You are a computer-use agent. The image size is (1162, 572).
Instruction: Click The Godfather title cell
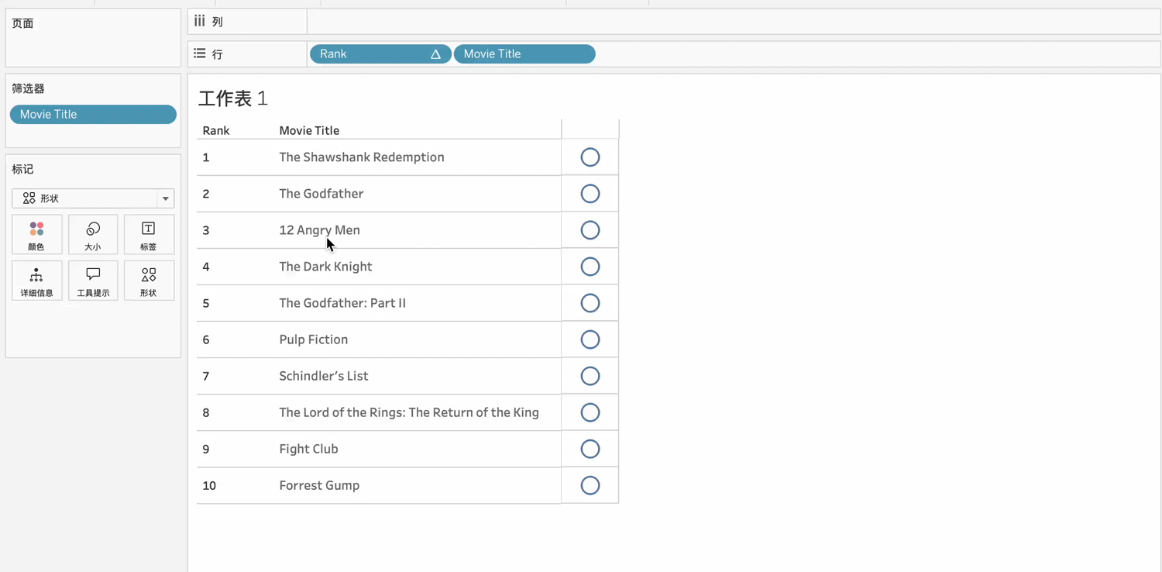pyautogui.click(x=321, y=194)
